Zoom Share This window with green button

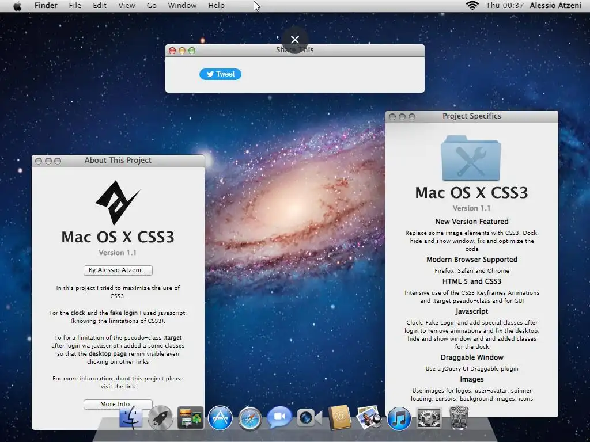point(192,51)
